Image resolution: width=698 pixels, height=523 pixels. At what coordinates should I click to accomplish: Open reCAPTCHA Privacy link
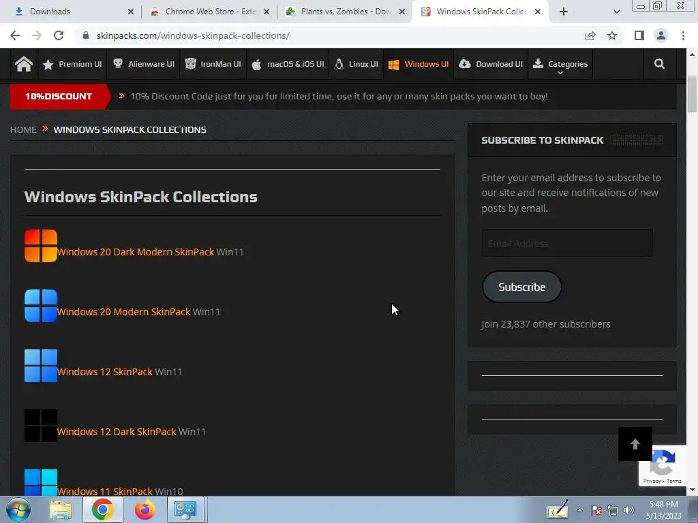coord(652,481)
